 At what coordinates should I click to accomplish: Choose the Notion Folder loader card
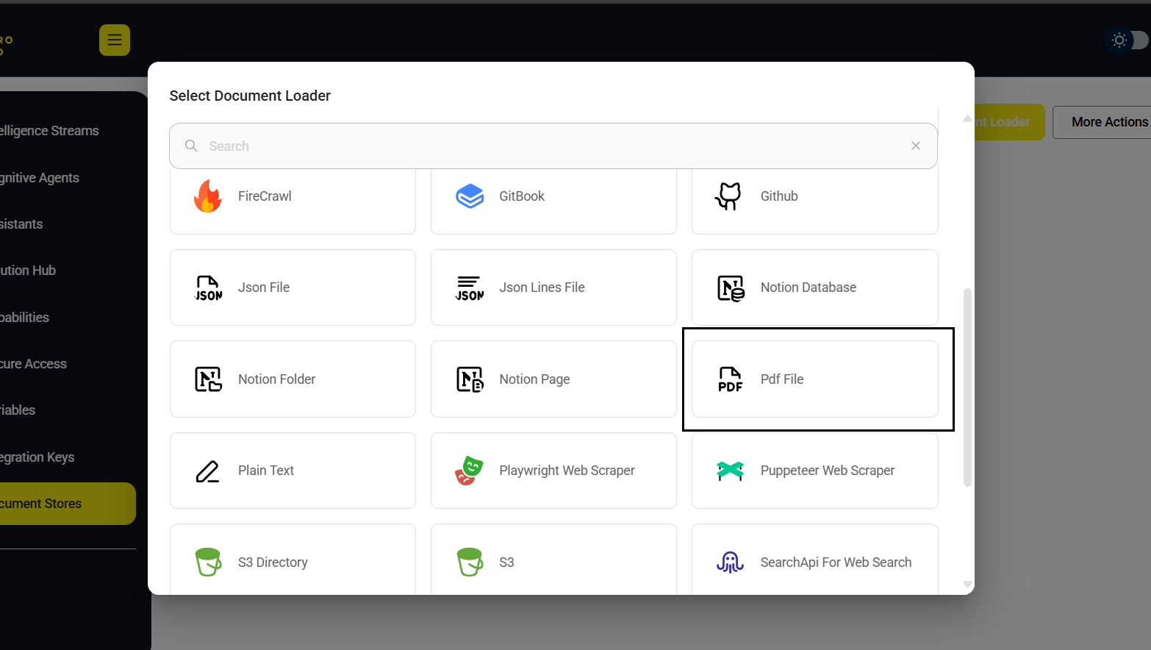(293, 379)
